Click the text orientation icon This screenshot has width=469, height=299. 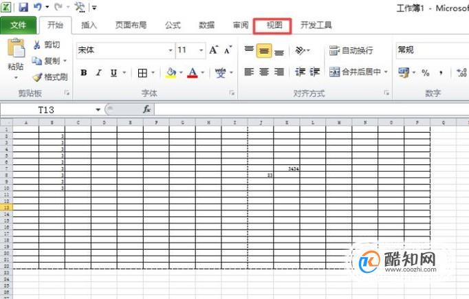click(x=300, y=50)
